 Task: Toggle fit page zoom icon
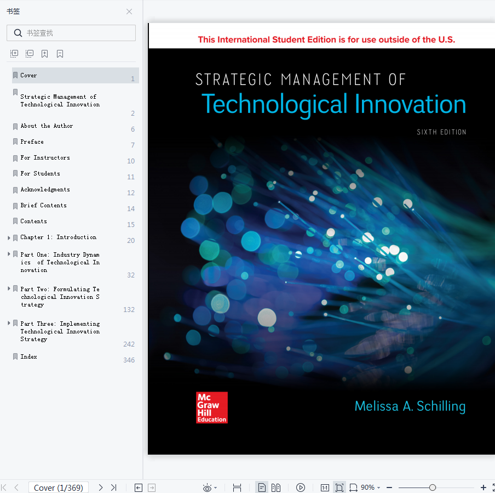point(339,488)
